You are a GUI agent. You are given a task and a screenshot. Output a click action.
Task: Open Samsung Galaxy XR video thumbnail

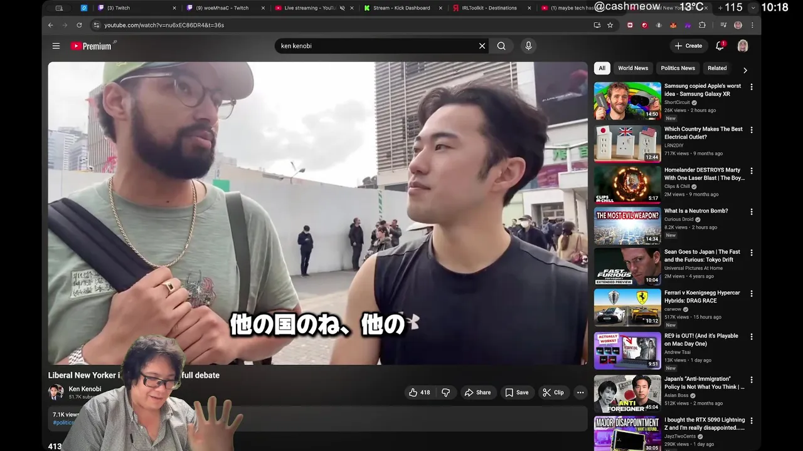[x=627, y=101]
